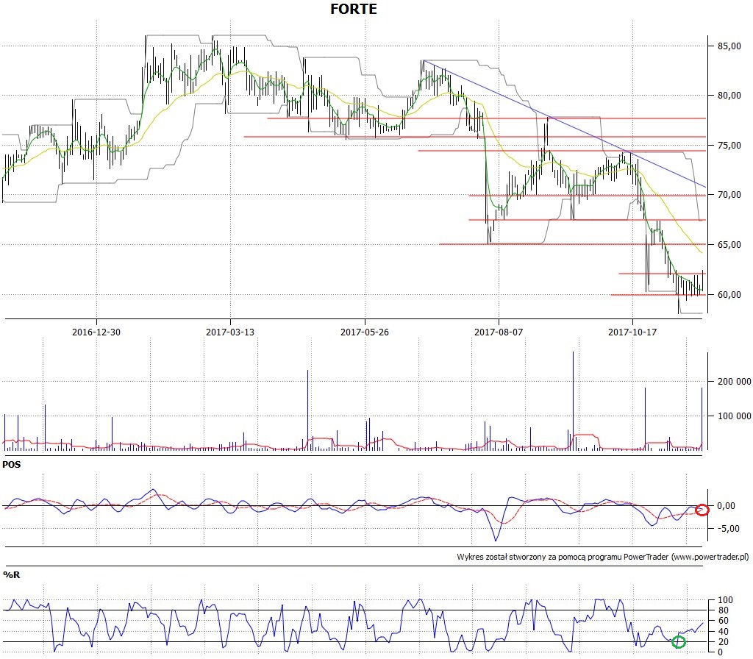The width and height of the screenshot is (753, 659).
Task: Select the 85,00 price axis label
Action: pyautogui.click(x=729, y=46)
